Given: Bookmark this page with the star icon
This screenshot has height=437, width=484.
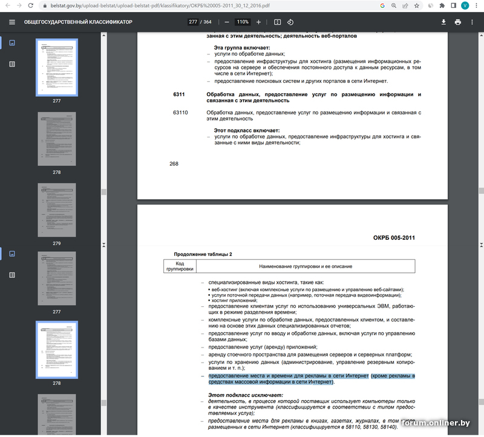Looking at the screenshot, I should point(417,5).
